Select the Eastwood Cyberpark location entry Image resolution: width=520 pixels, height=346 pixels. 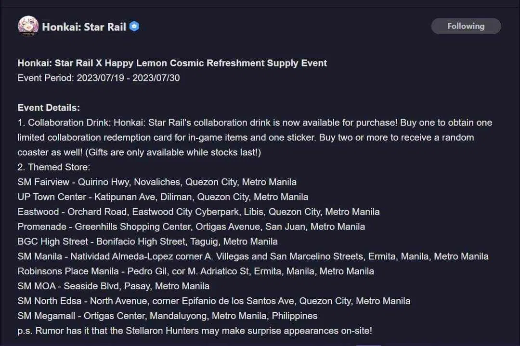pyautogui.click(x=198, y=212)
